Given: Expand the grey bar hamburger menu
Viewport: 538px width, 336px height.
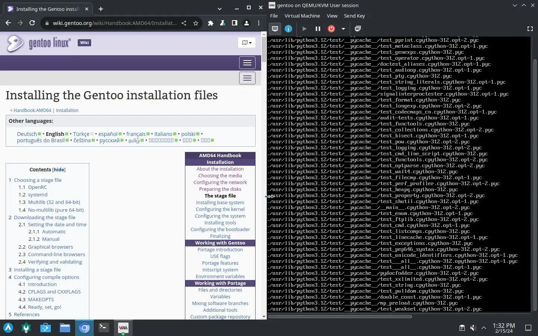Looking at the screenshot, I should click(x=247, y=78).
